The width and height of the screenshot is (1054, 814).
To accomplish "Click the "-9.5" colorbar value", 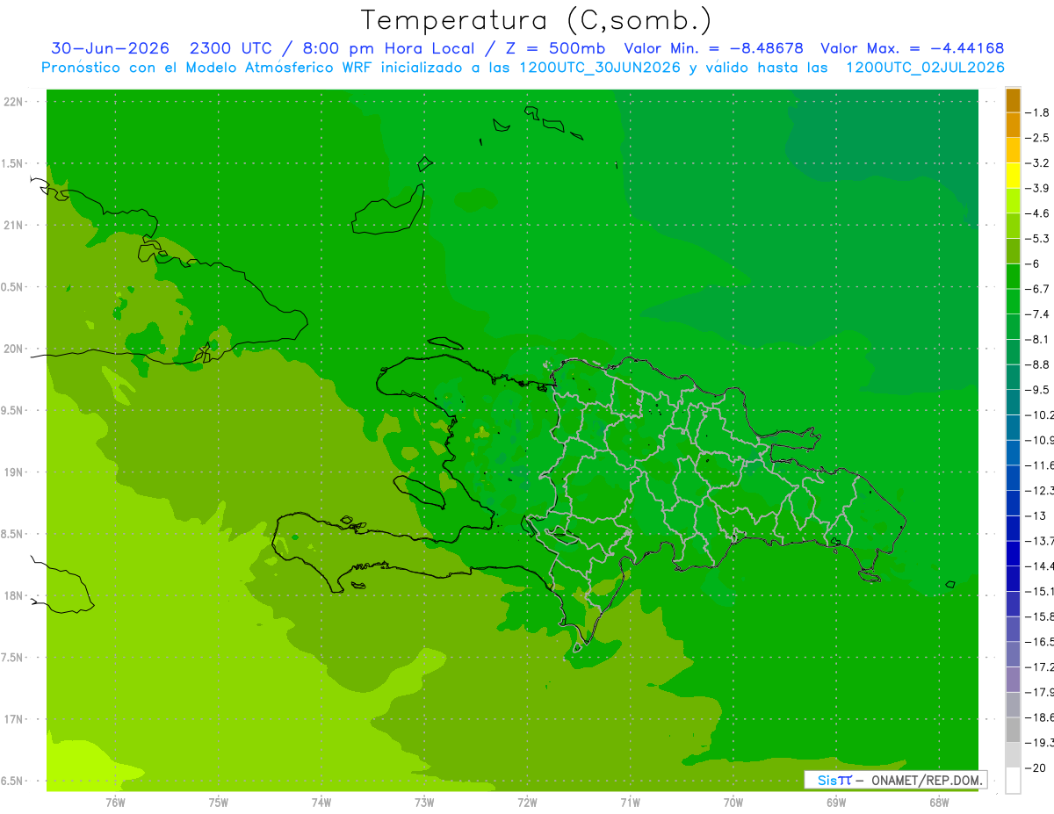I will 1038,389.
